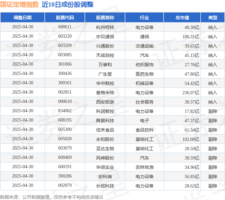Click stock code 600191

click(65, 167)
